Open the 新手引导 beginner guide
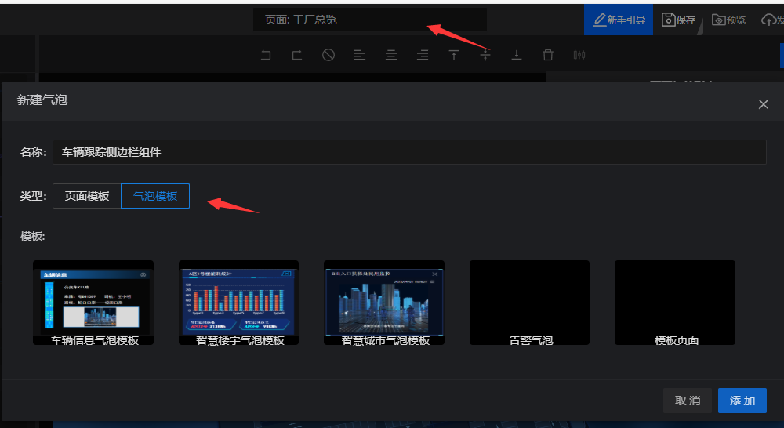Image resolution: width=784 pixels, height=428 pixels. (619, 20)
